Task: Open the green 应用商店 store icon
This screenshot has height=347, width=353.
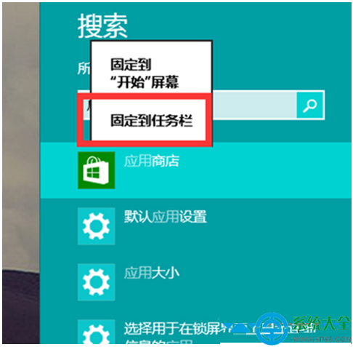Action: tap(96, 170)
